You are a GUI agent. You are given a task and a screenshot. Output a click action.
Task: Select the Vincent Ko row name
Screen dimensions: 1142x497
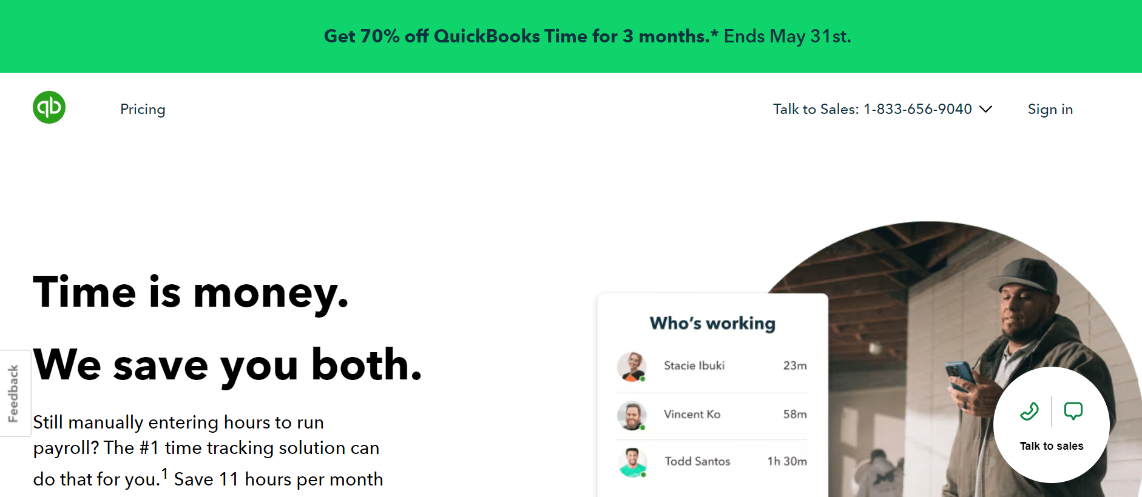tap(692, 414)
